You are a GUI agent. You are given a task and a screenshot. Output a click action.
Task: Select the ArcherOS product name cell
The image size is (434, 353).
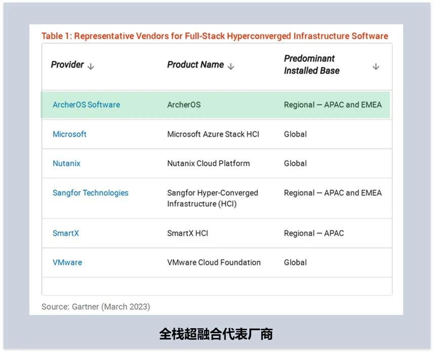[x=184, y=105]
